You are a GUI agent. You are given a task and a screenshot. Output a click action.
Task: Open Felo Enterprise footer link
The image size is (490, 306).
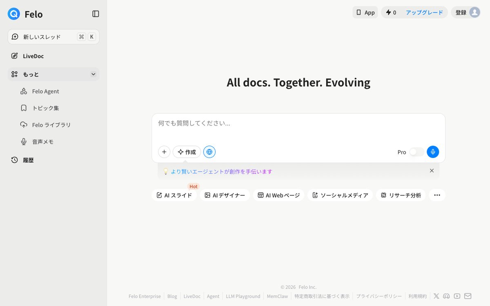[x=145, y=296]
